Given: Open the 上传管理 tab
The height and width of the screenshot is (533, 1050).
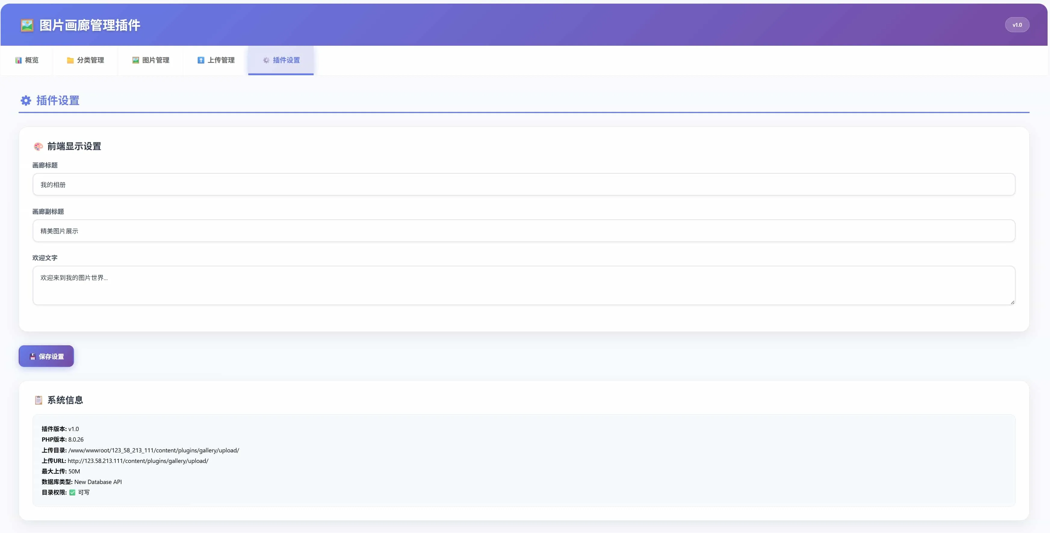Looking at the screenshot, I should [215, 60].
